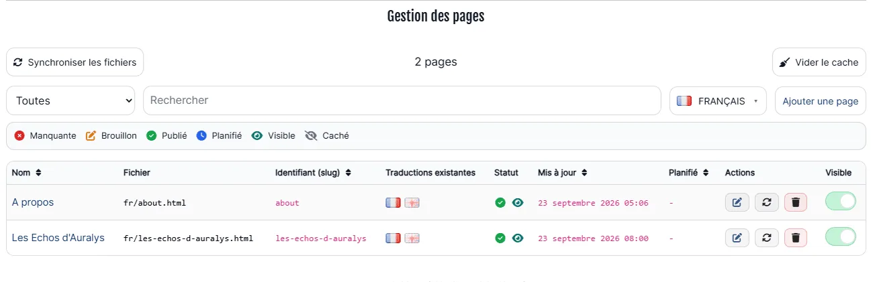Click the 2 pages counter text
The height and width of the screenshot is (282, 873).
click(x=436, y=62)
